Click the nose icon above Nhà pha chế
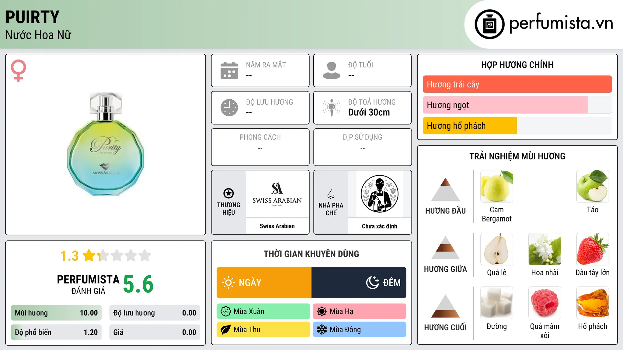This screenshot has width=623, height=350. pos(331,193)
